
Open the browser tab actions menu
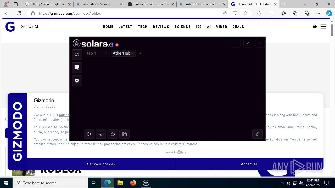point(16,4)
